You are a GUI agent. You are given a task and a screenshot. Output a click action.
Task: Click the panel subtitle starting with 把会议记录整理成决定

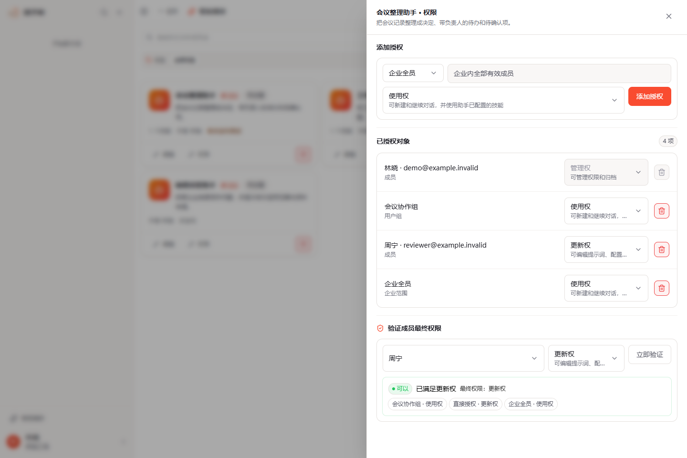pos(445,23)
